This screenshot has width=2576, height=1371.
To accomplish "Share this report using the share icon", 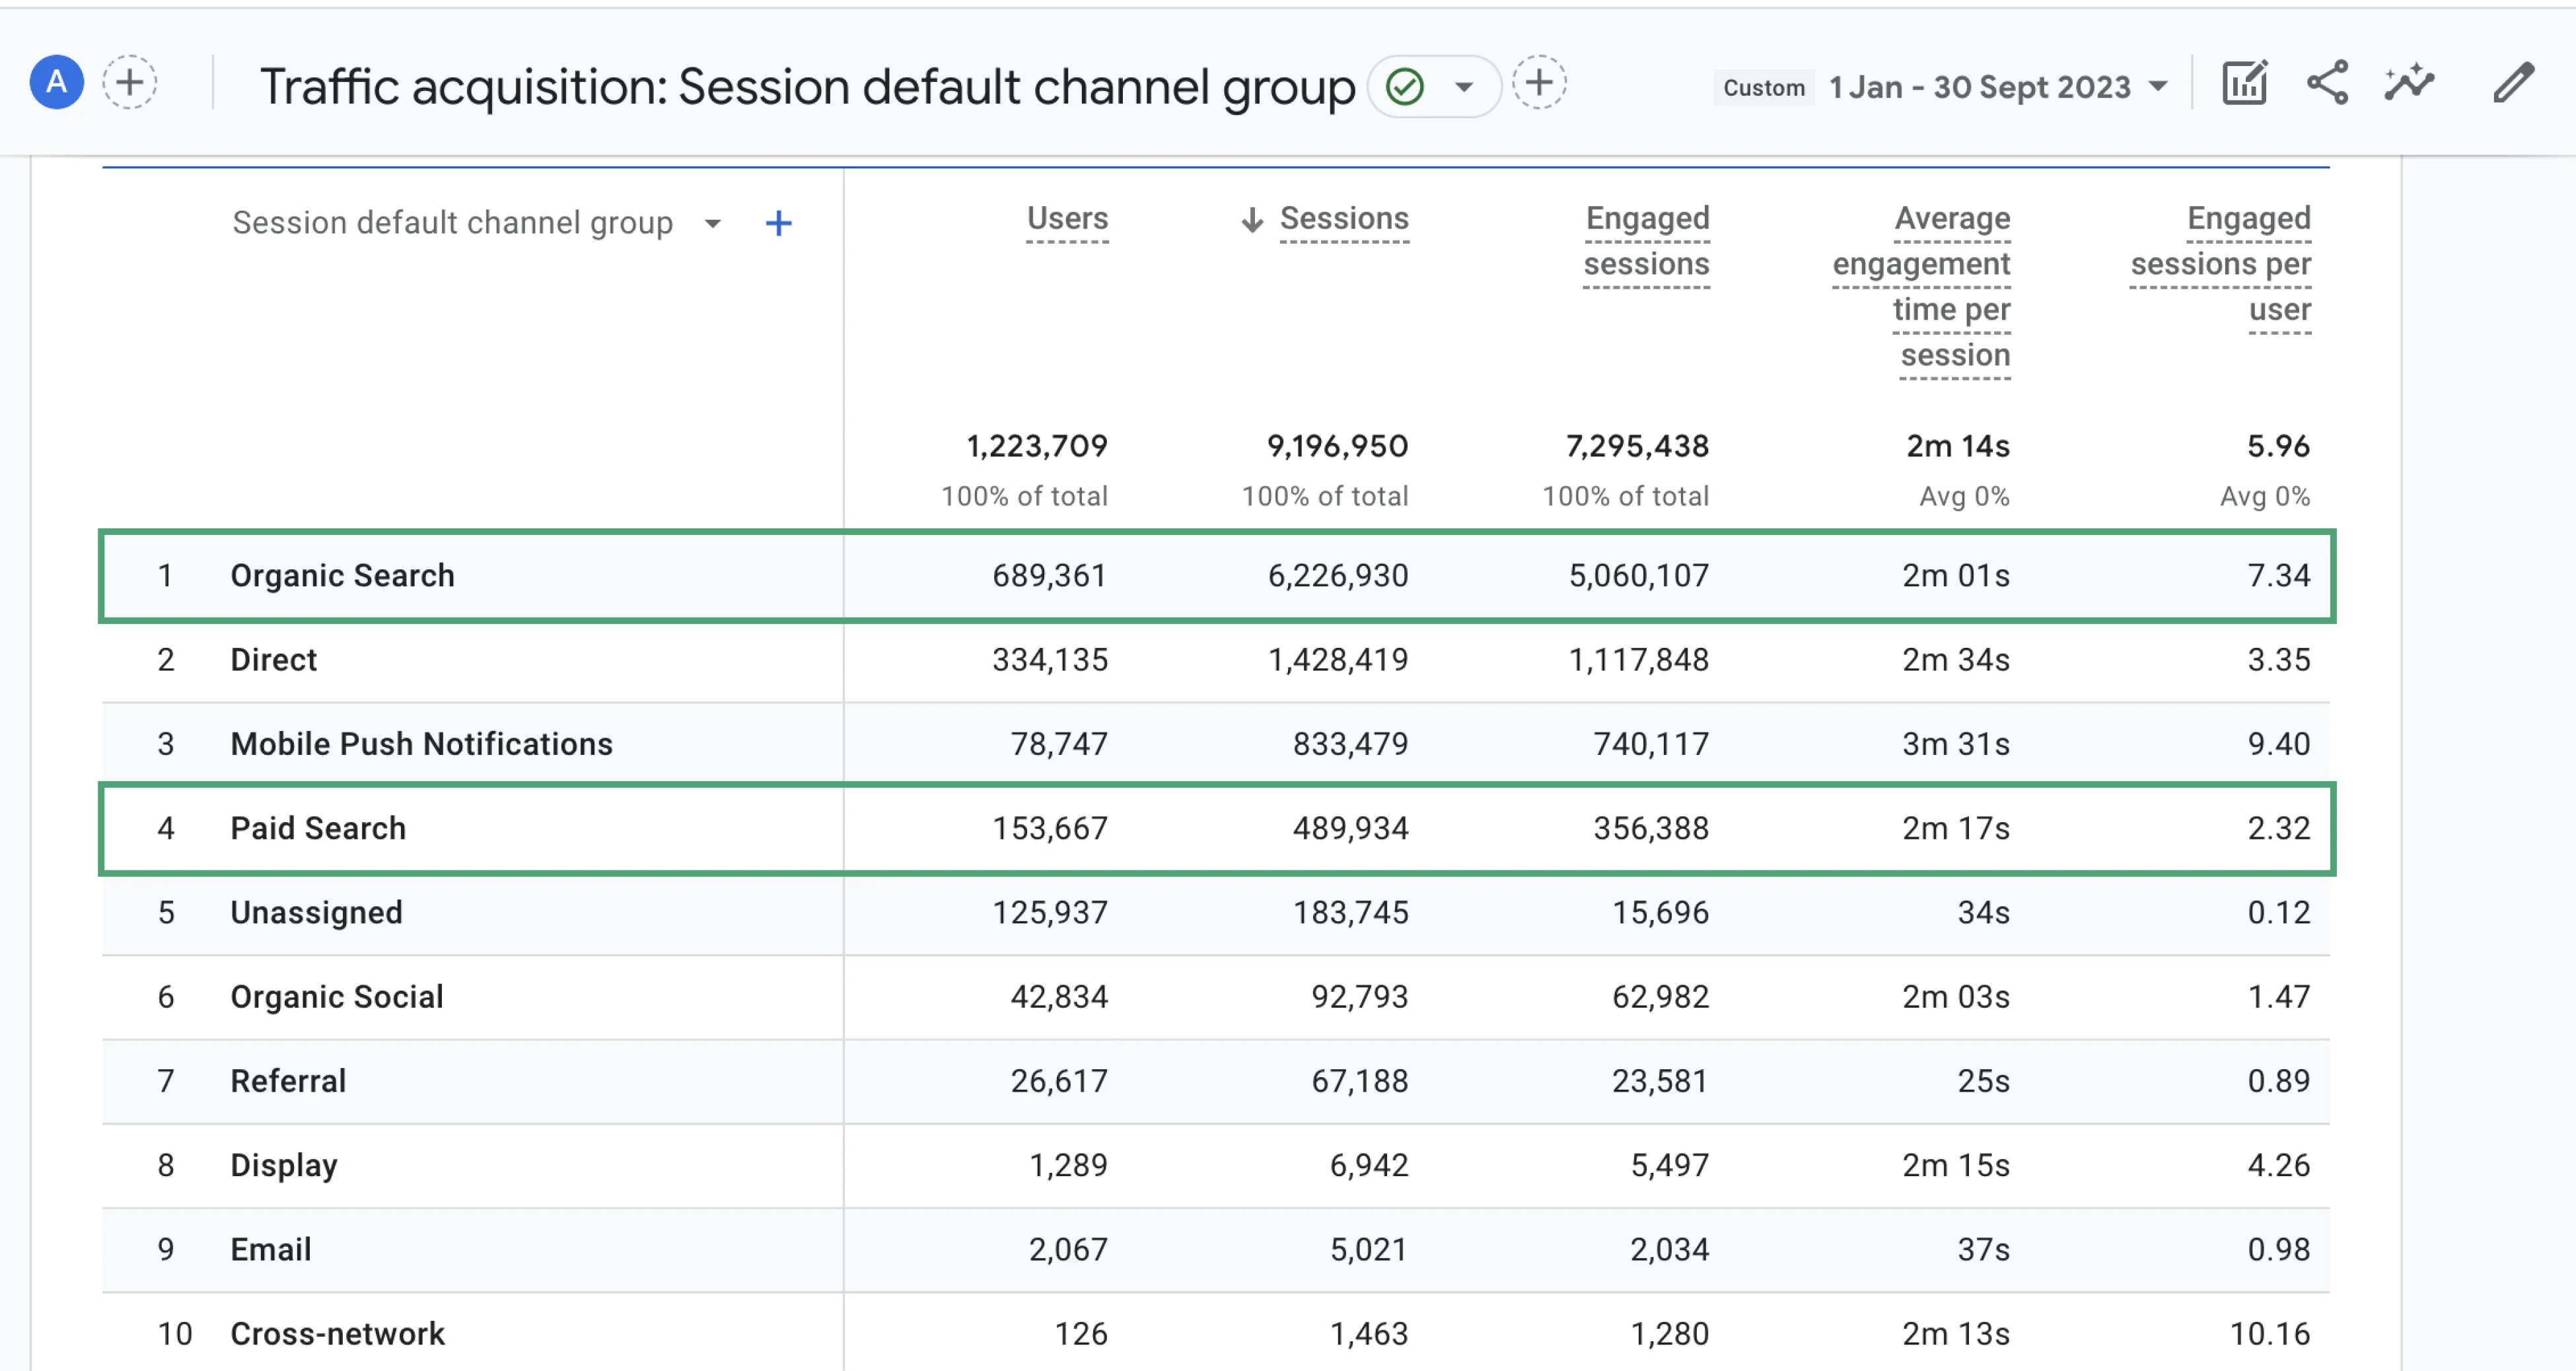I will (x=2327, y=83).
